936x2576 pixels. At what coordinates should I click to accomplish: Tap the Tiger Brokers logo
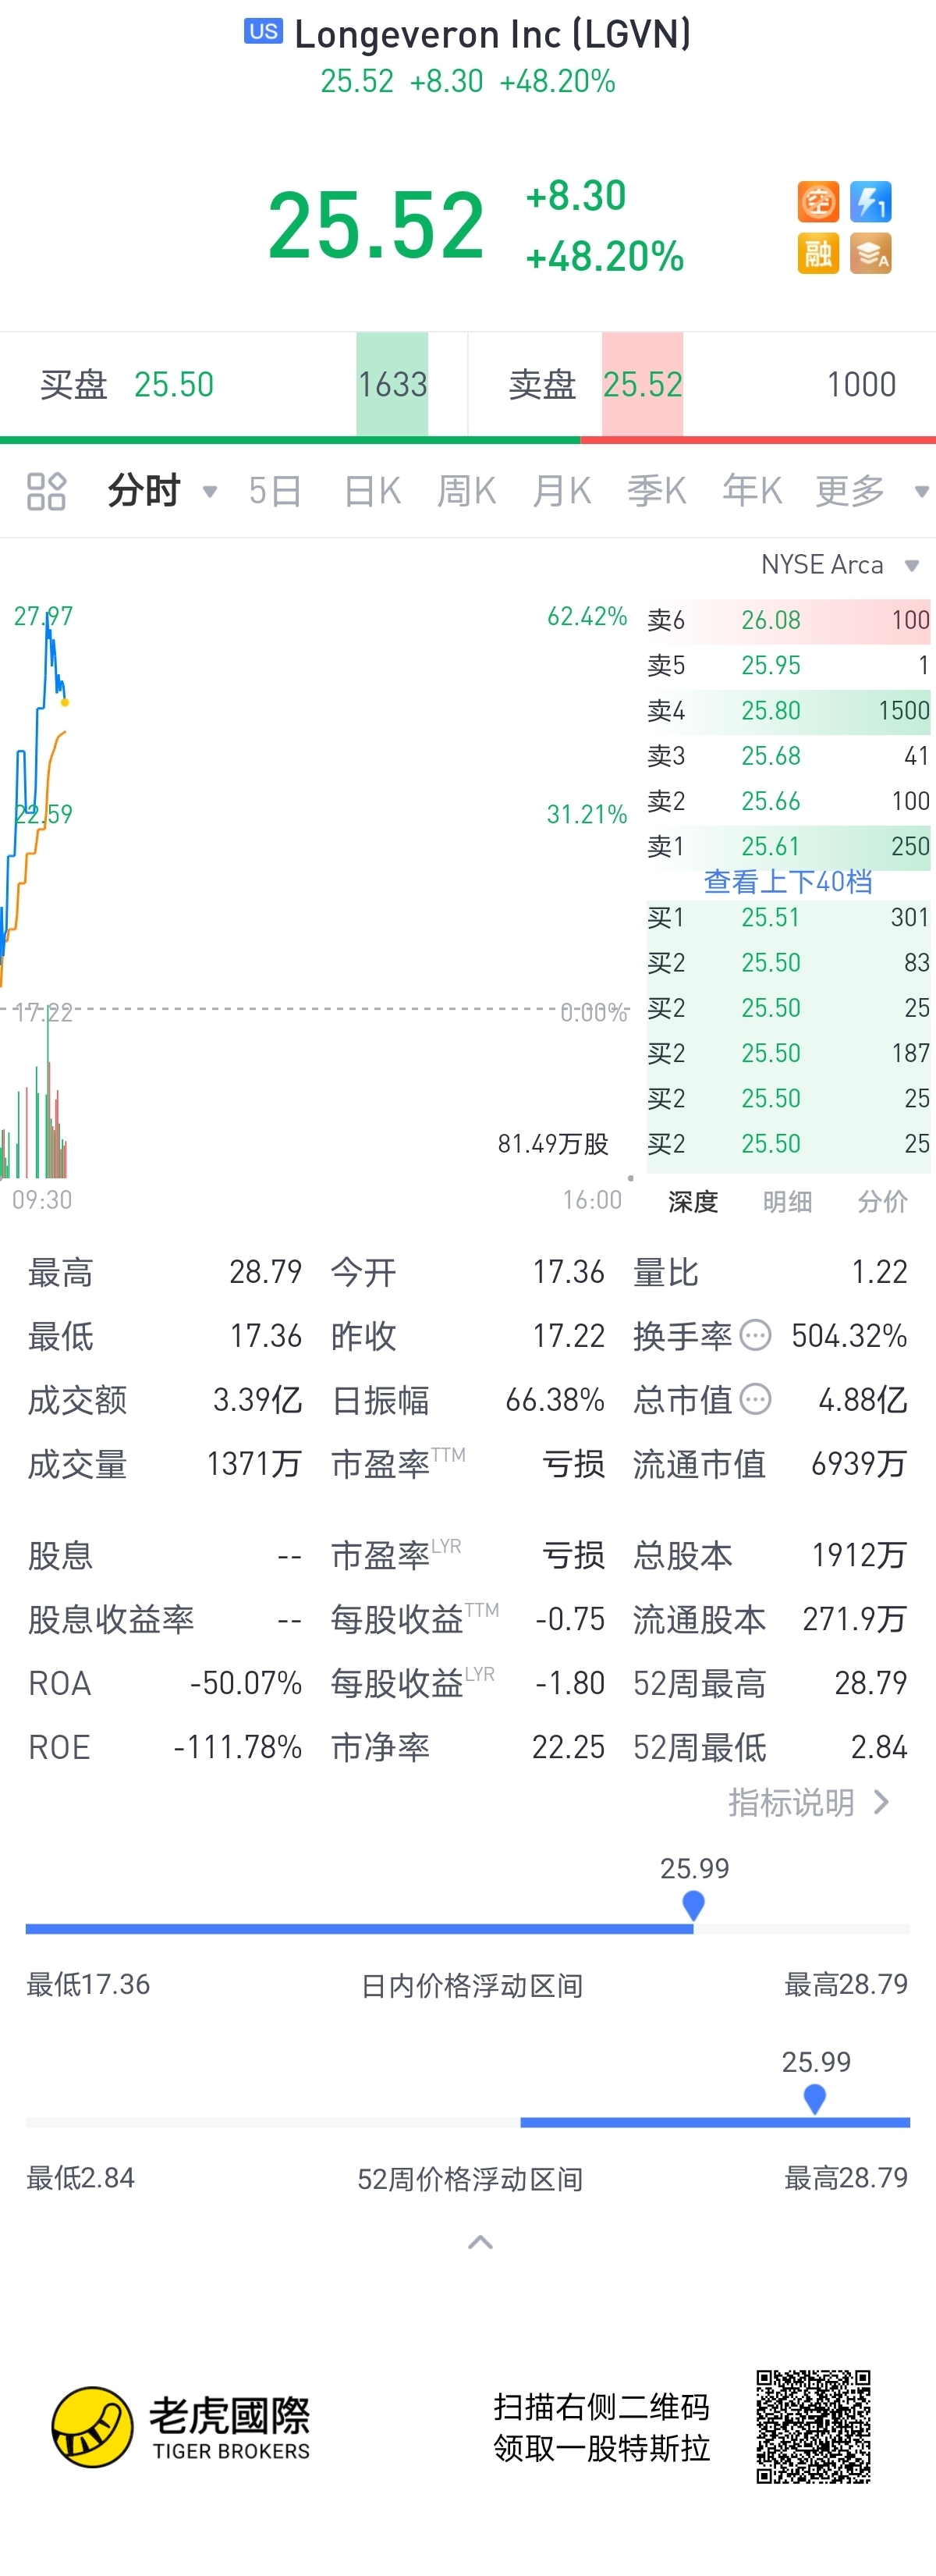[x=181, y=2427]
